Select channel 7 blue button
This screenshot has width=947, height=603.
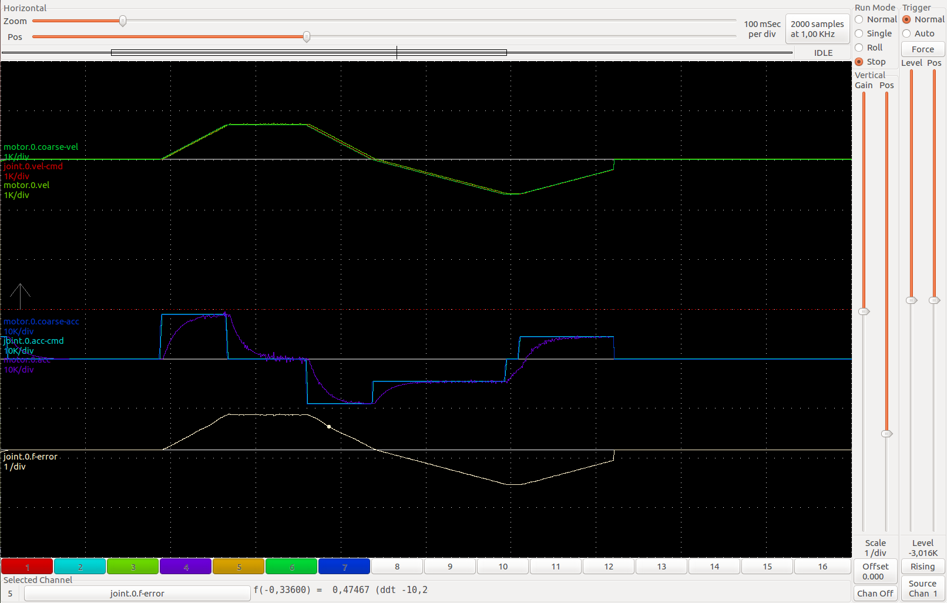click(x=344, y=567)
